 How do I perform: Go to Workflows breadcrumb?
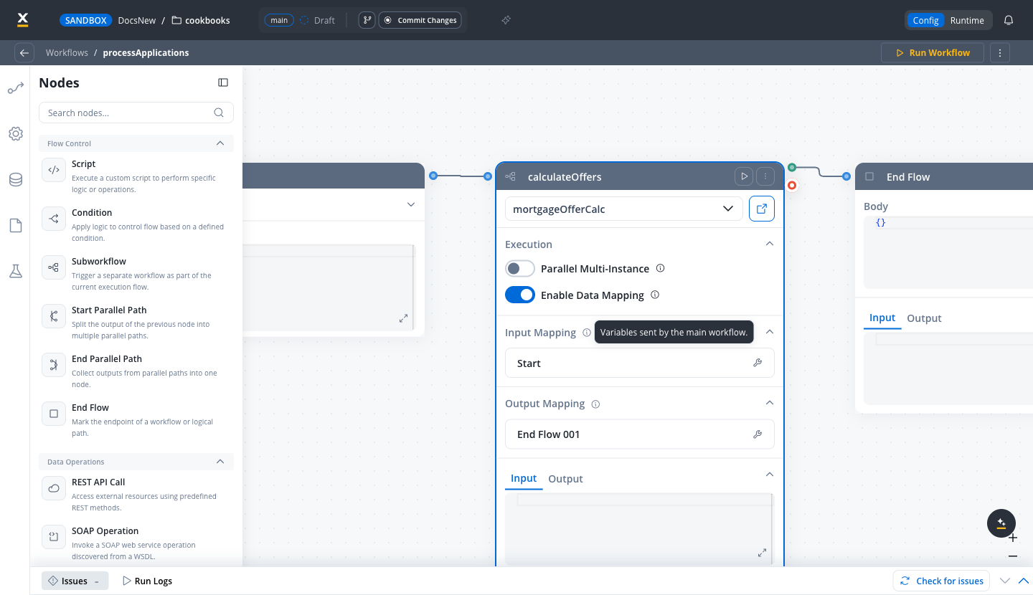pyautogui.click(x=67, y=53)
